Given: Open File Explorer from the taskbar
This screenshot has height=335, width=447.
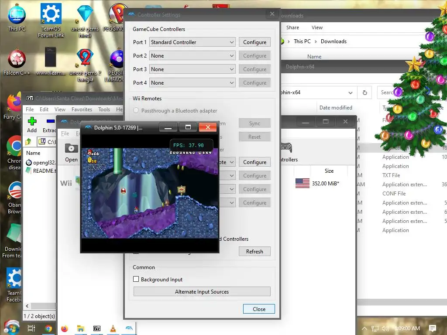Looking at the screenshot, I should tap(80, 329).
